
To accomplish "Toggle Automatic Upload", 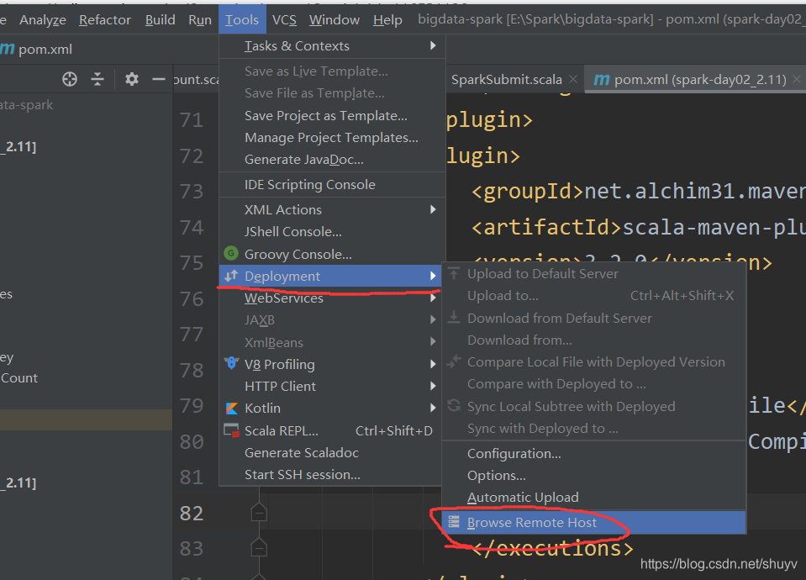I will [593, 498].
